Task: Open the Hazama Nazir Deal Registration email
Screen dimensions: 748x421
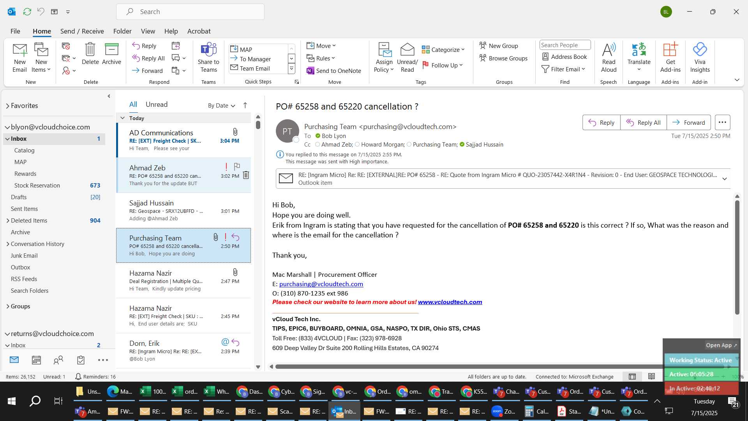Action: point(183,281)
